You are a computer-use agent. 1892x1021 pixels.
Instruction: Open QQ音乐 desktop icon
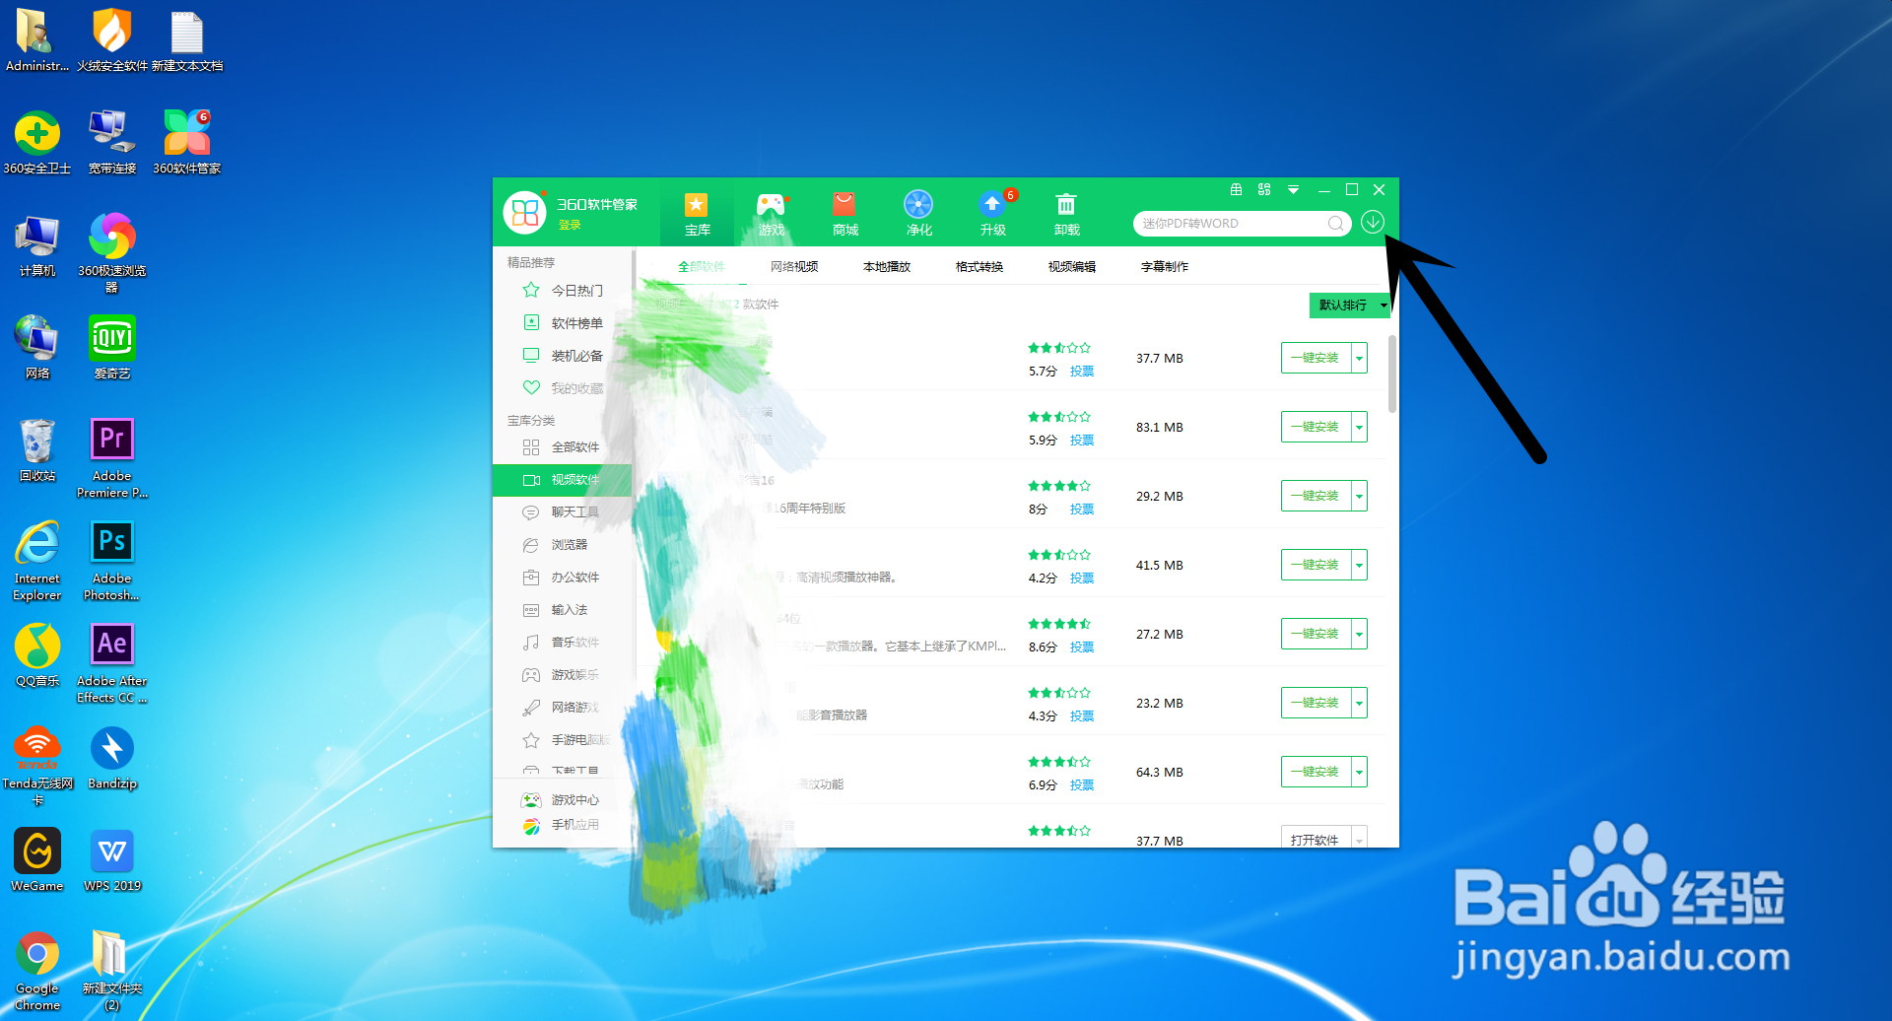click(37, 655)
